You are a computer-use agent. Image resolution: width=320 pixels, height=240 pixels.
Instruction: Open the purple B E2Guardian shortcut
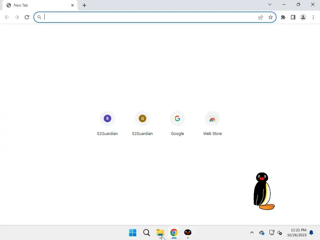pos(107,123)
